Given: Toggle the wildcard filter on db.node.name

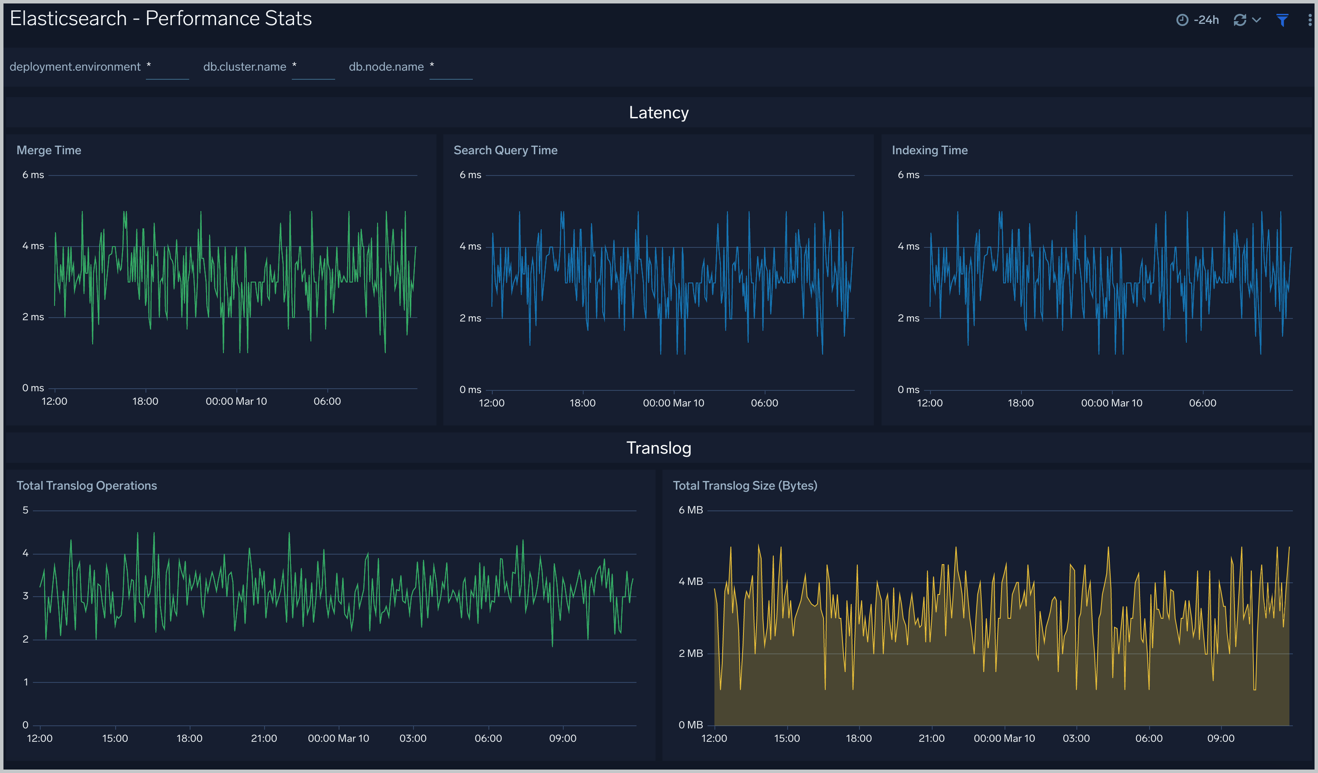Looking at the screenshot, I should [432, 66].
